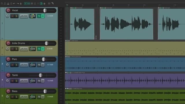The height and width of the screenshot is (104, 185).
Task: Toggle ripple editing toolbar icon
Action: click(32, 3)
